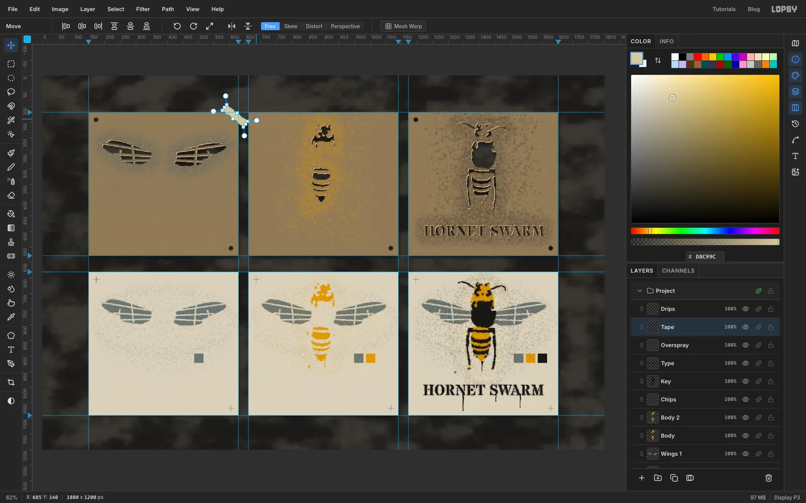
Task: Hide the Drips layer
Action: [746, 309]
